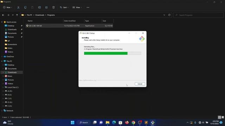Screen dimensions: 225x126
Task: Go back with the back arrow
Action: tap(3, 15)
